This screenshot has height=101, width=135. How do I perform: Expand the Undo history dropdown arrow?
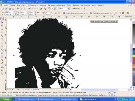tap(32, 9)
